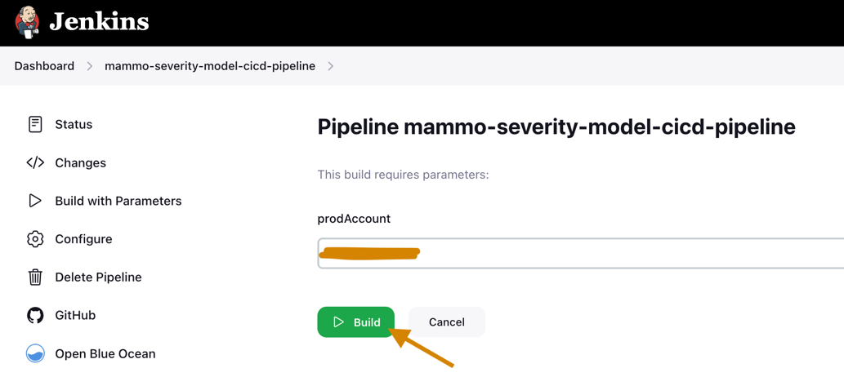The image size is (844, 377).
Task: Select the Changes text label in the sidebar
Action: (x=80, y=163)
